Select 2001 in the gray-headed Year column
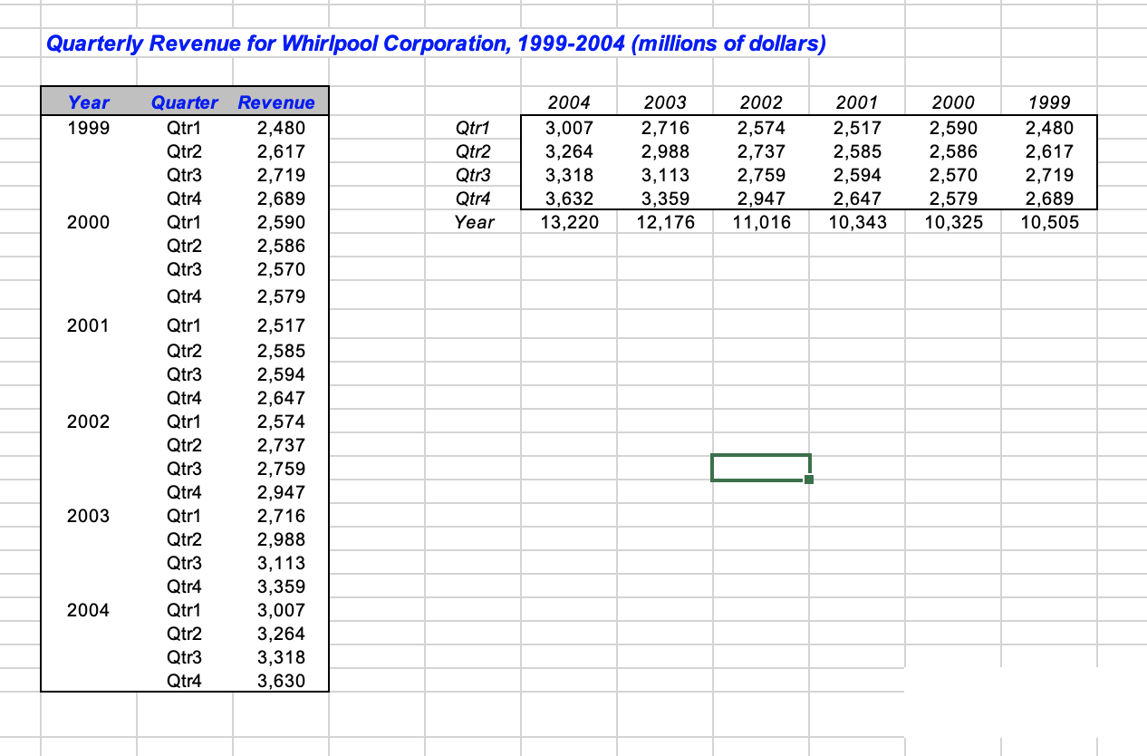 (88, 325)
